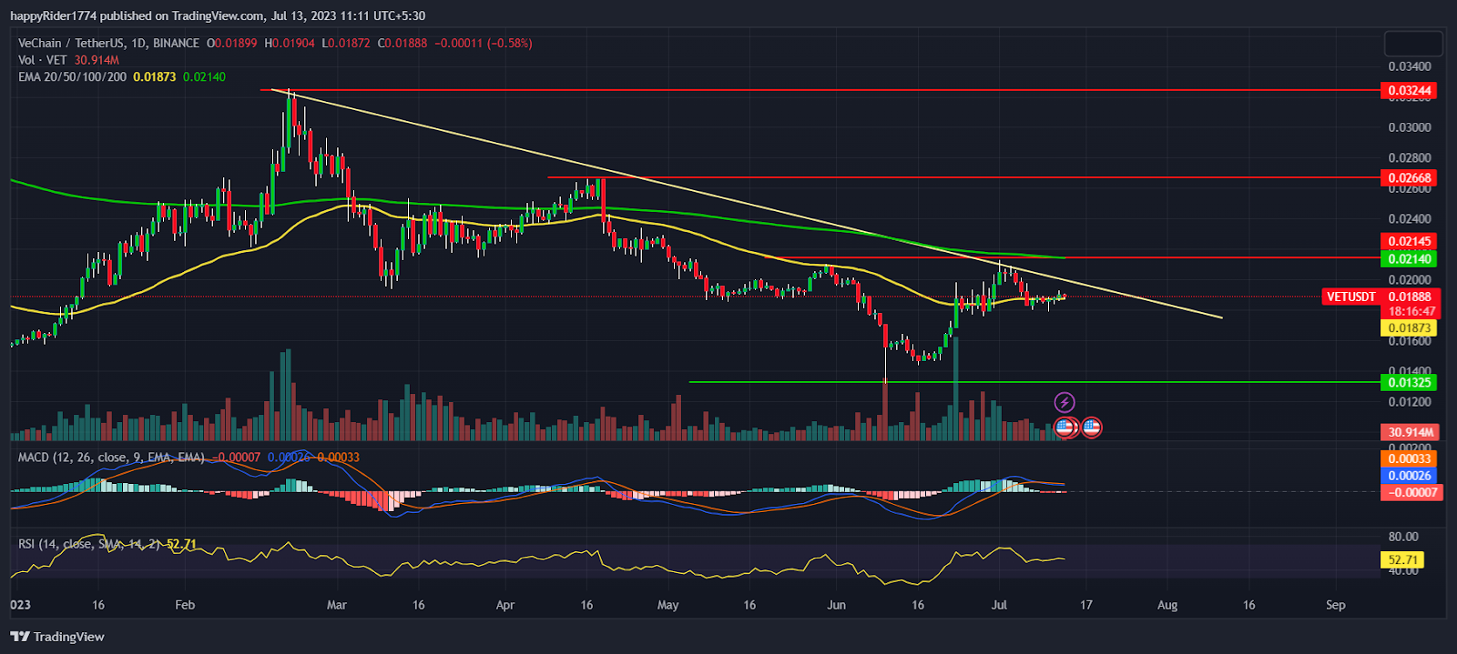
Task: Click the 0.03400 price scale value
Action: (x=1409, y=66)
